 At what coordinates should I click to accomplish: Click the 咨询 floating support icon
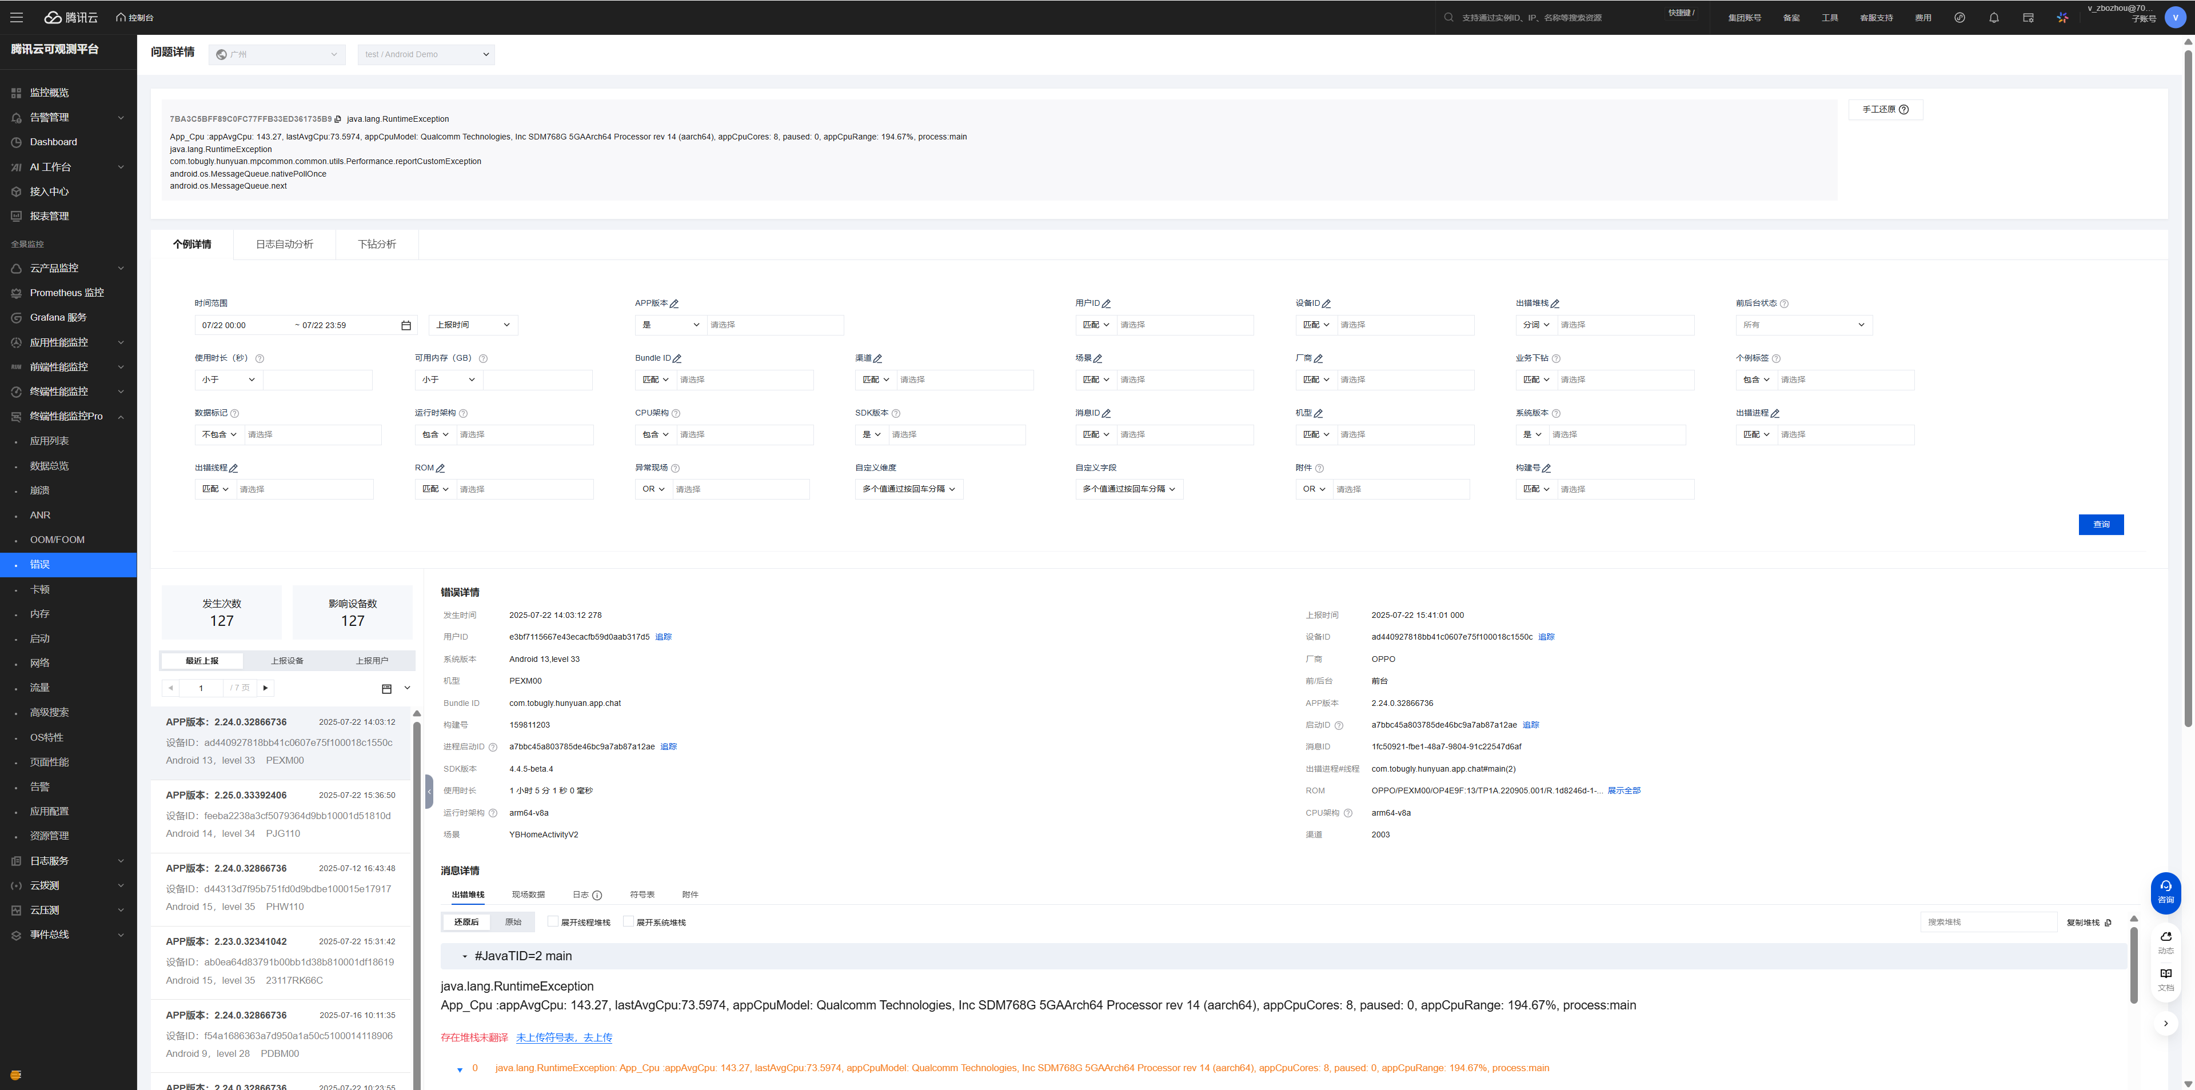[x=2165, y=892]
